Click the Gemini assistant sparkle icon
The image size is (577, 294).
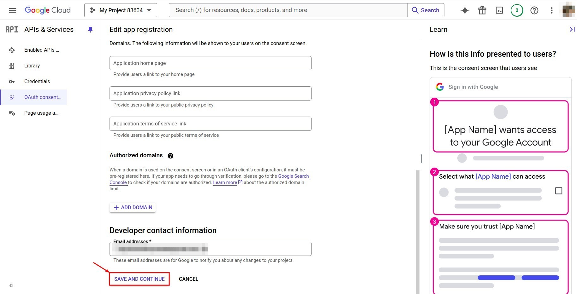(x=464, y=10)
